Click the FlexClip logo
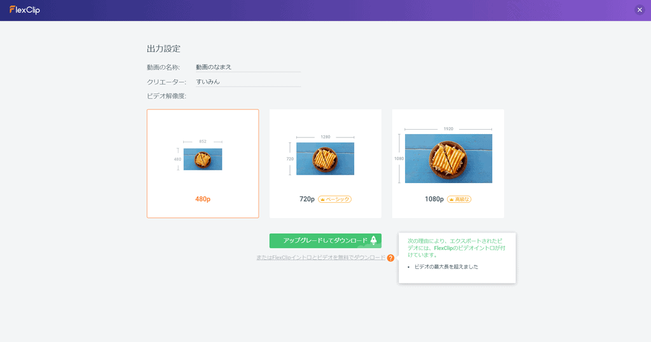 [x=25, y=10]
